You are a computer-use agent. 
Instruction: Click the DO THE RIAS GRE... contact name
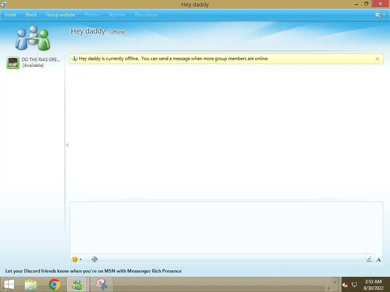[41, 60]
